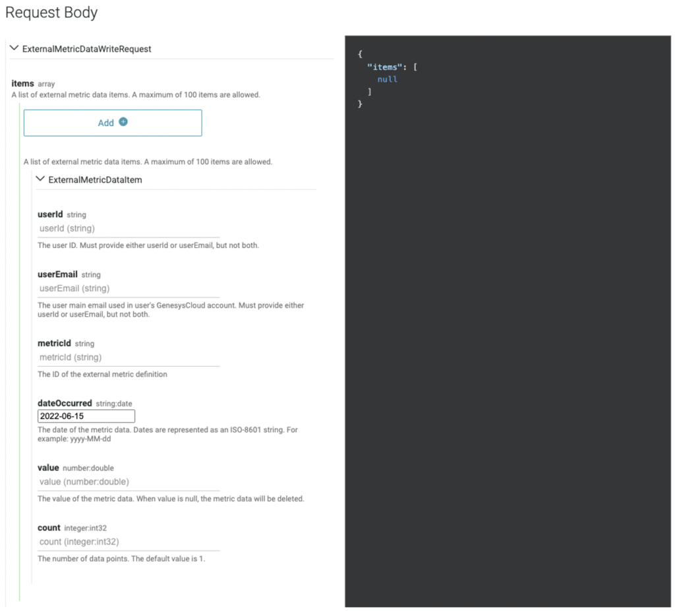Collapse the ExternalMetricDataWriteRequest chevron

click(15, 48)
